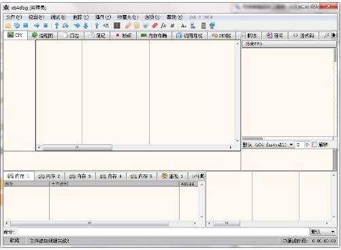The height and width of the screenshot is (250, 341).
Task: Click the 命令 command input field
Action: tap(163, 232)
